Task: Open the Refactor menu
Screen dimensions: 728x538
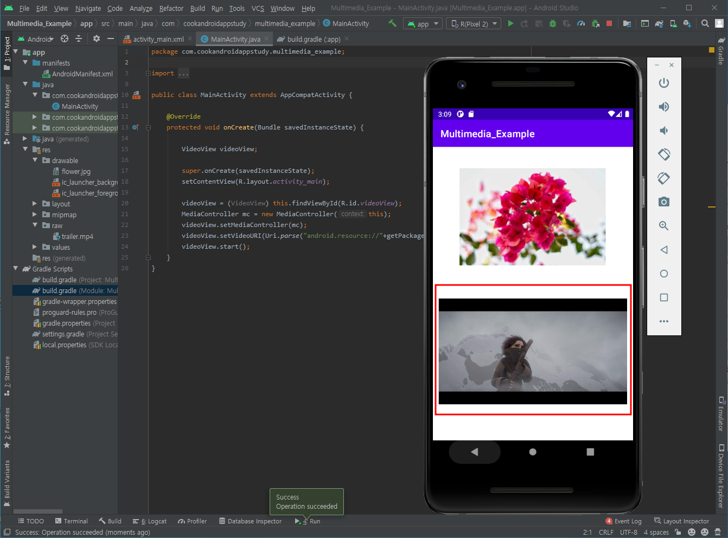Action: click(x=171, y=8)
